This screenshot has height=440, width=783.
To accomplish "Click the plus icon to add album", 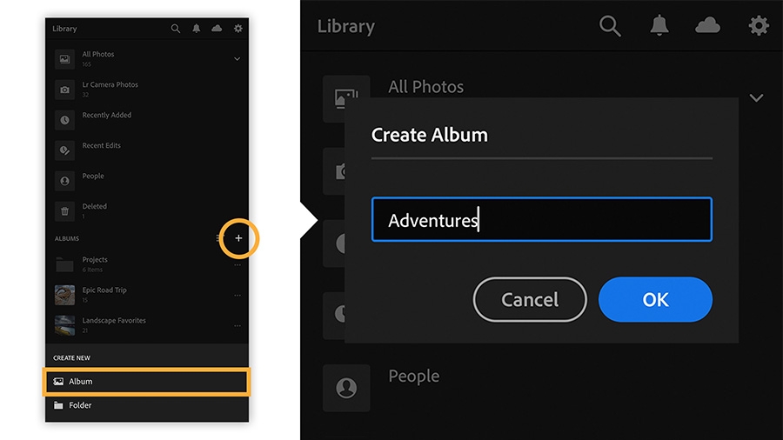I will coord(239,238).
